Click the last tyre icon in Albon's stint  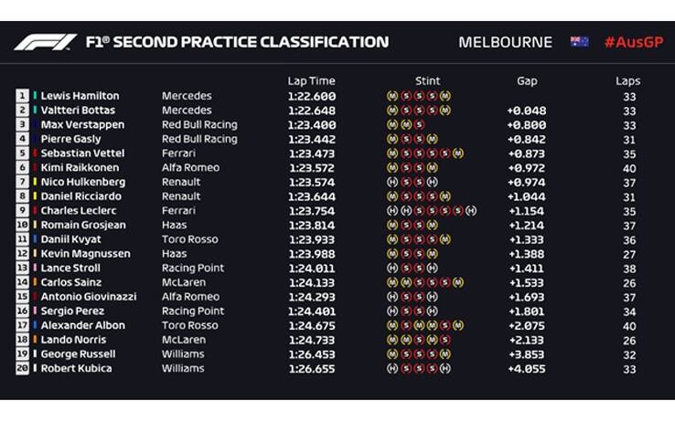click(x=457, y=325)
